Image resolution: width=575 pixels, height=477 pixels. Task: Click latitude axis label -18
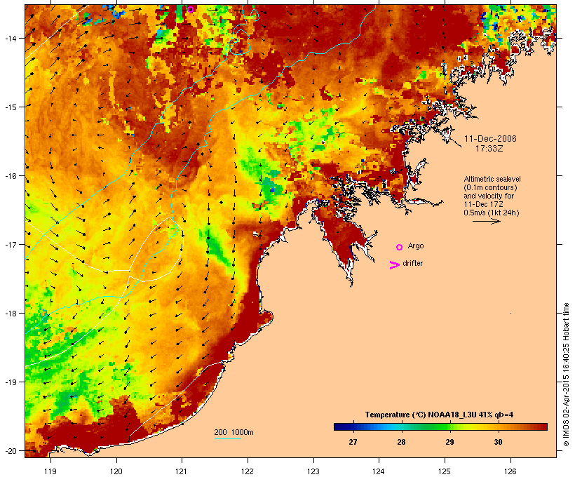10,314
